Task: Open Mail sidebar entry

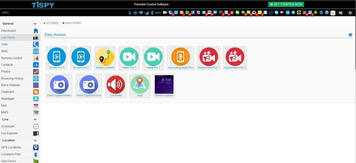Action: [20, 106]
